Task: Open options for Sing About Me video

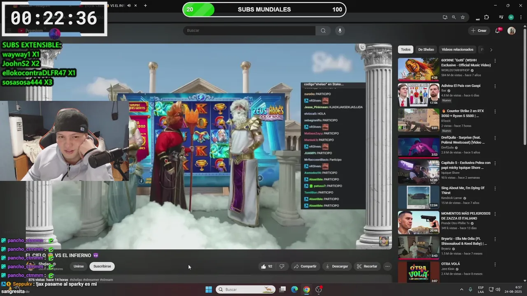Action: [x=495, y=188]
